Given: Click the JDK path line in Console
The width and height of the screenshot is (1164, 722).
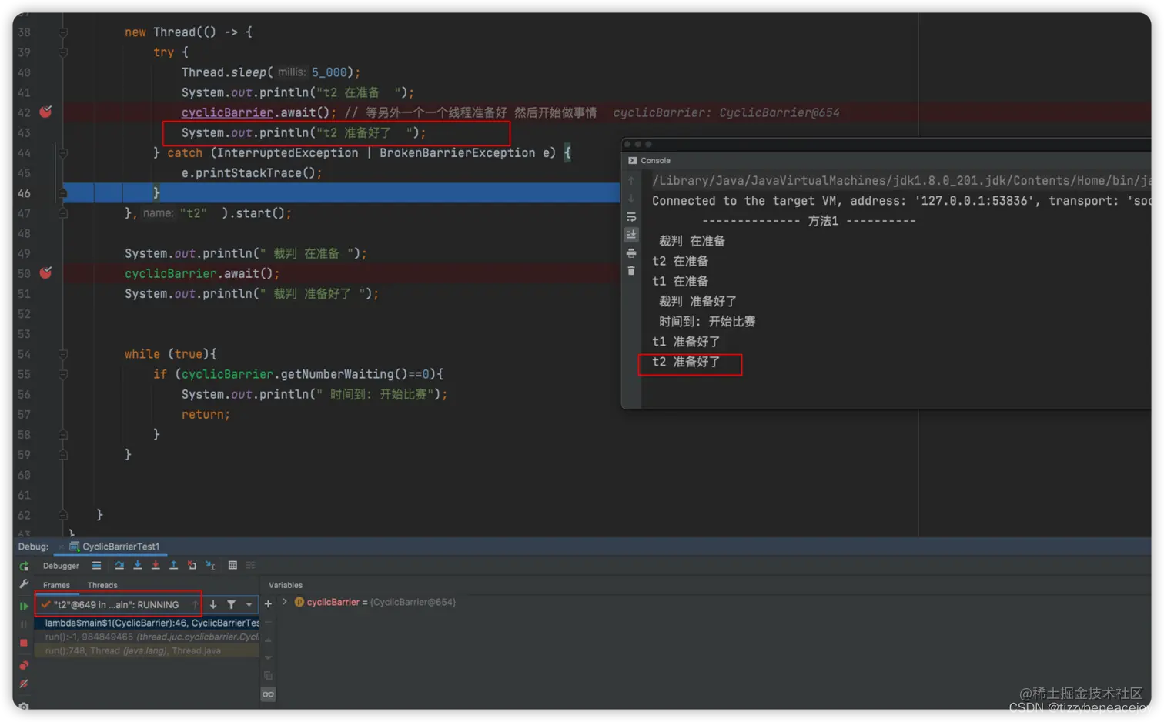Looking at the screenshot, I should click(901, 181).
